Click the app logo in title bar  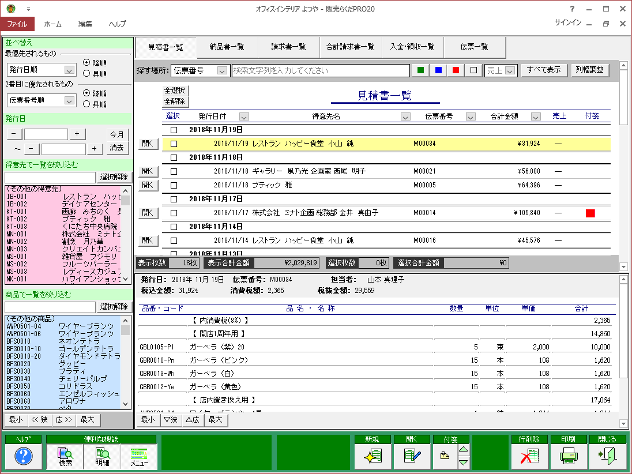click(x=11, y=9)
